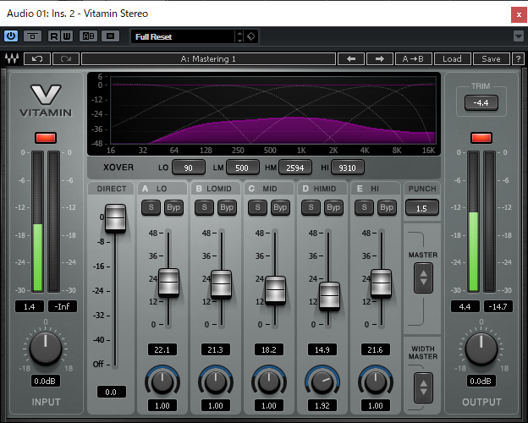Bypass the B LOMID band
This screenshot has height=423, width=528.
click(x=227, y=207)
